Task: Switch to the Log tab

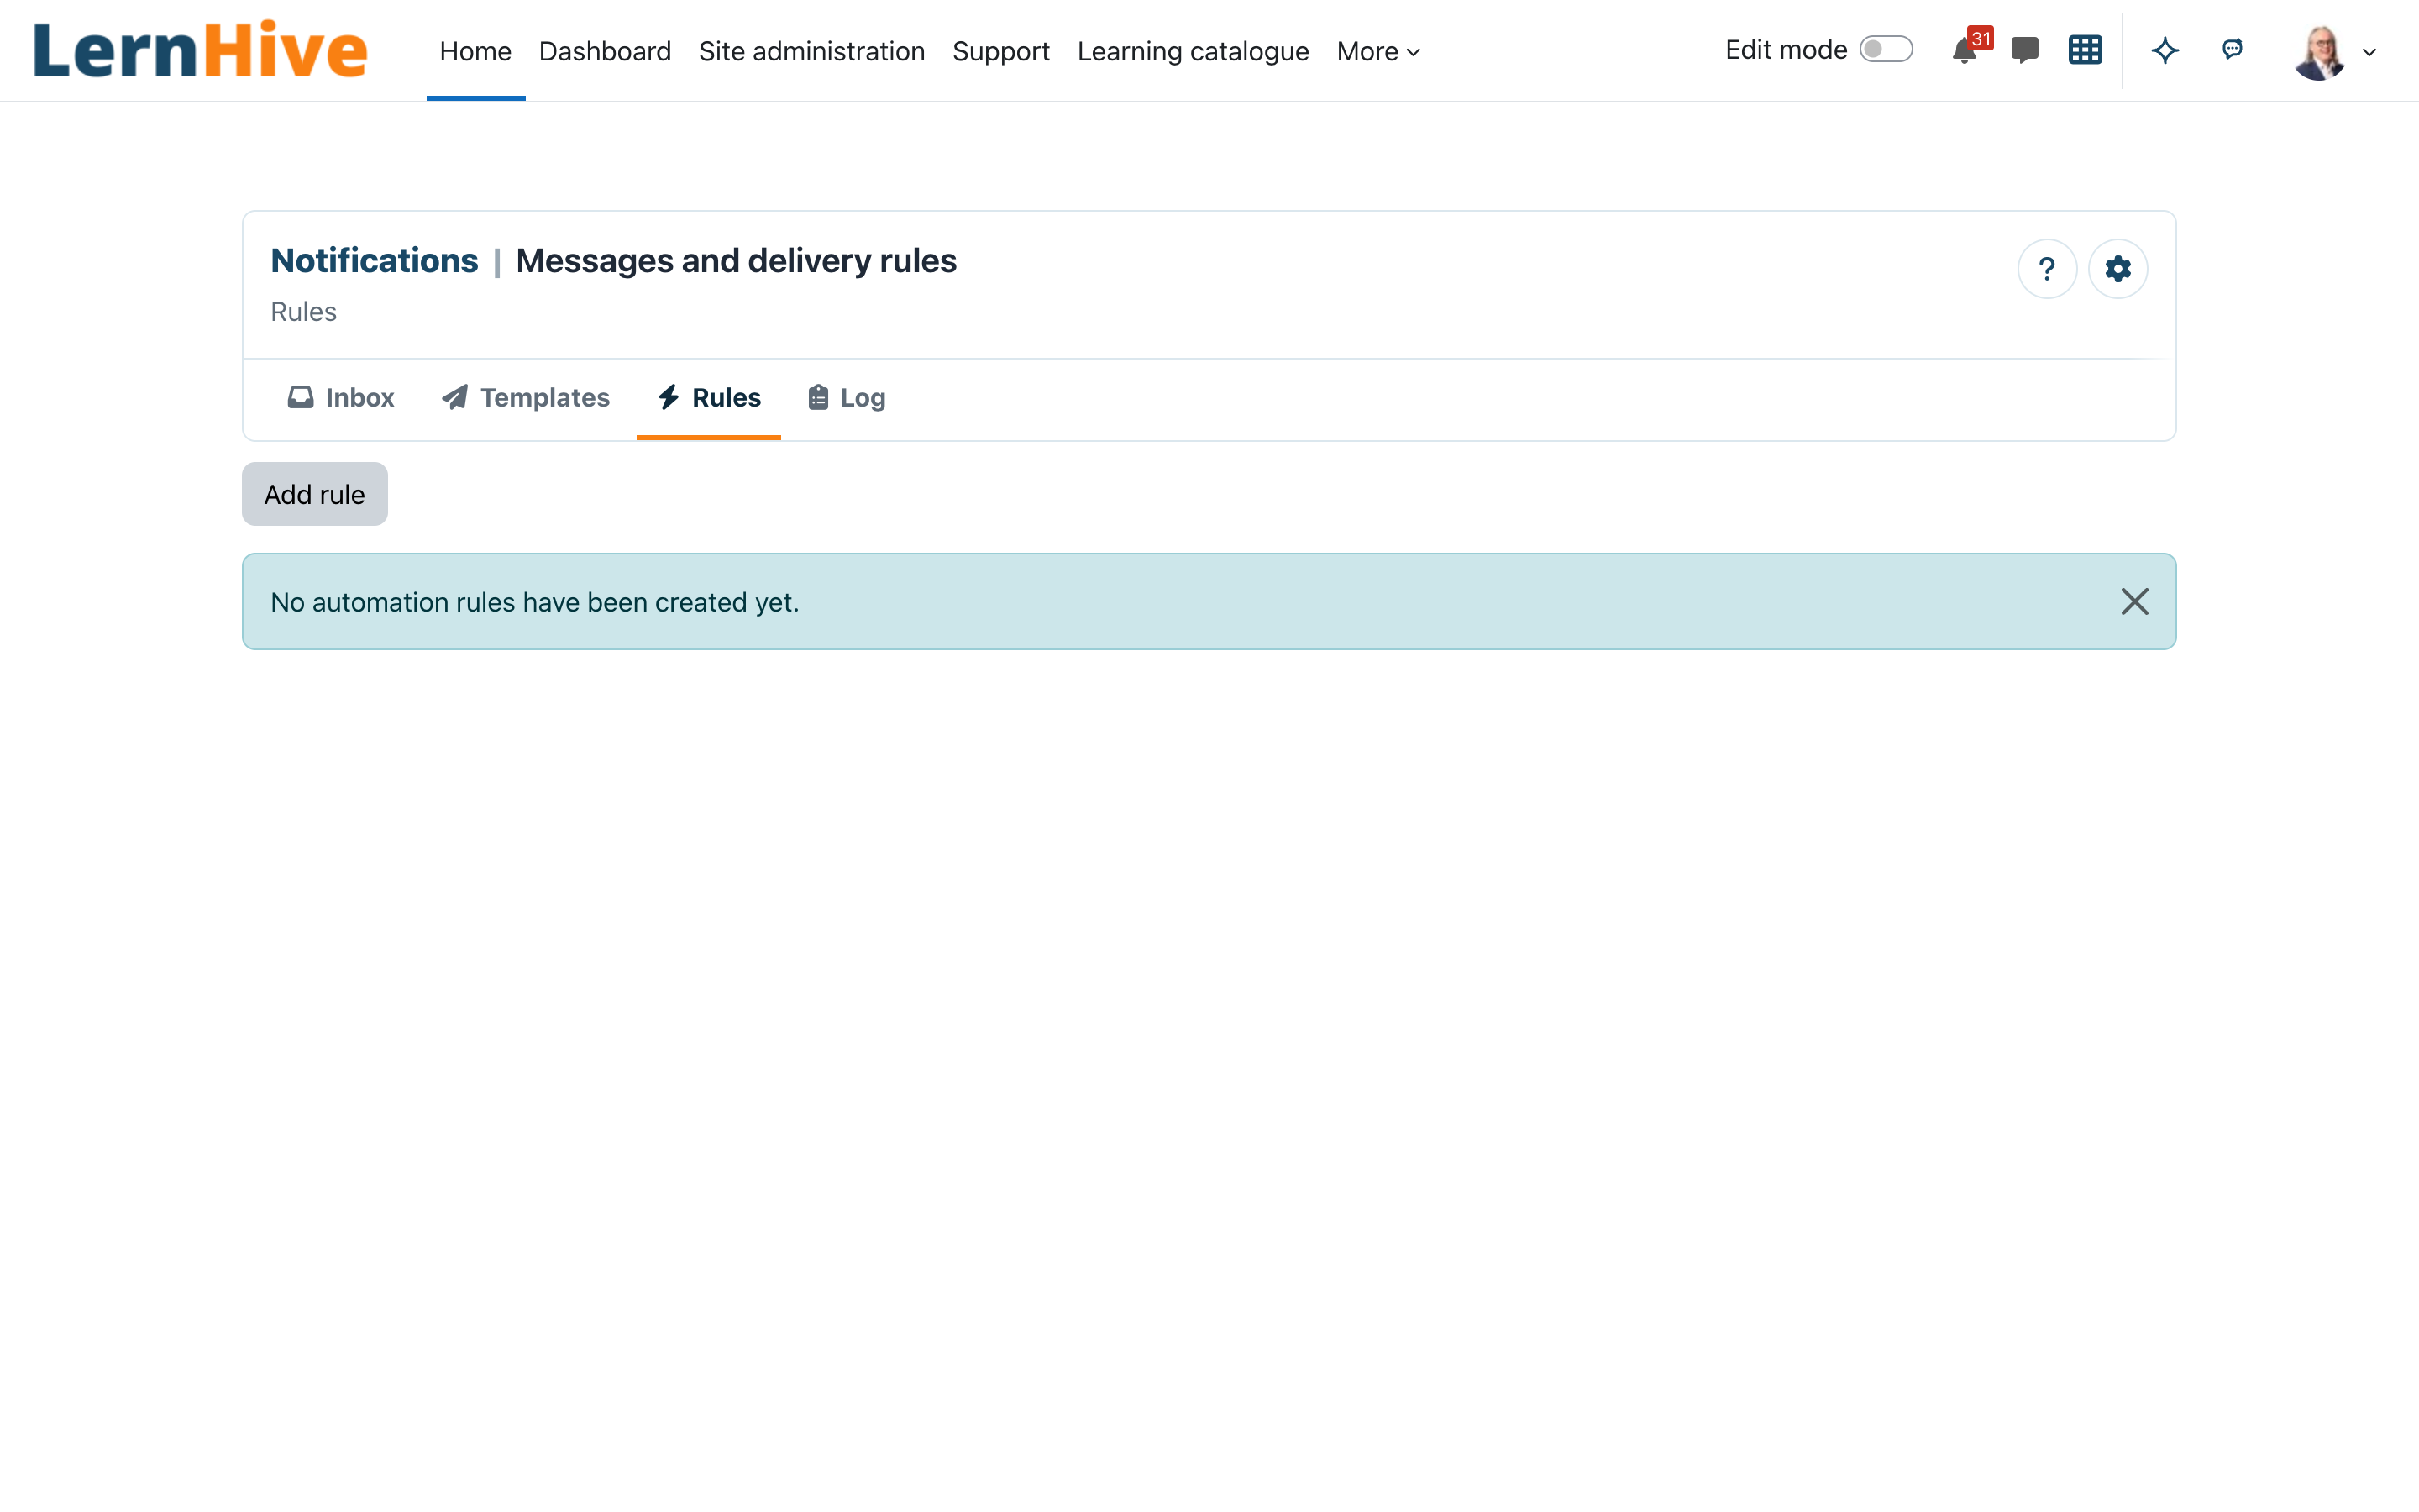Action: pyautogui.click(x=847, y=398)
